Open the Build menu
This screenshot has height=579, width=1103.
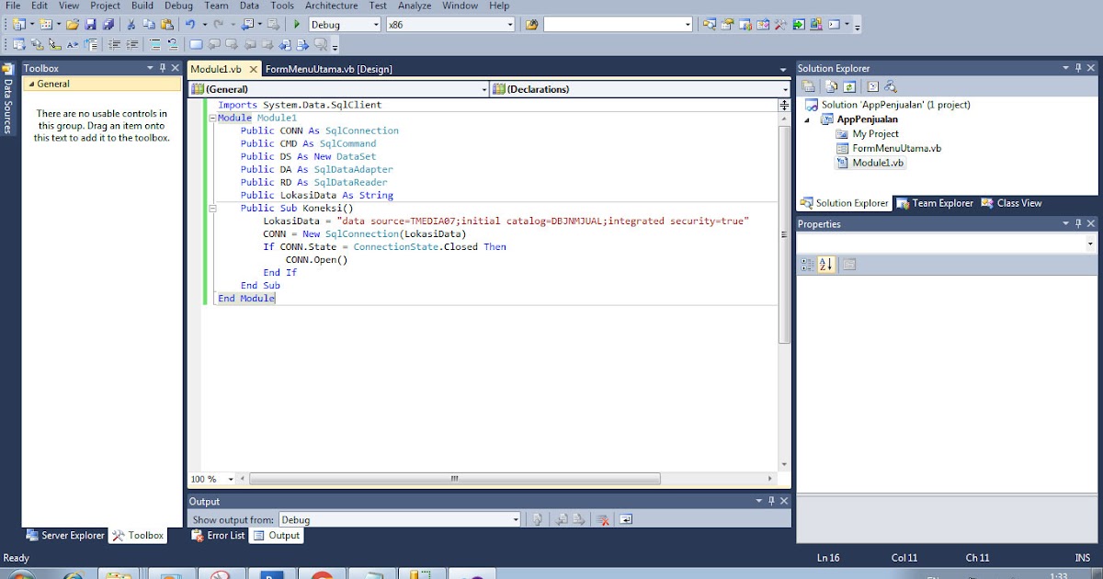(x=142, y=6)
